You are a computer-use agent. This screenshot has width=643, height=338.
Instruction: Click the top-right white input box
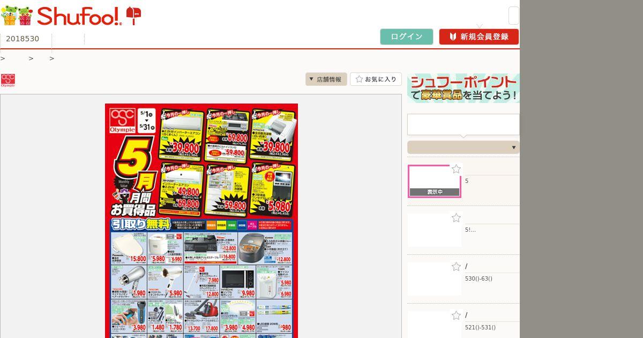[x=513, y=16]
